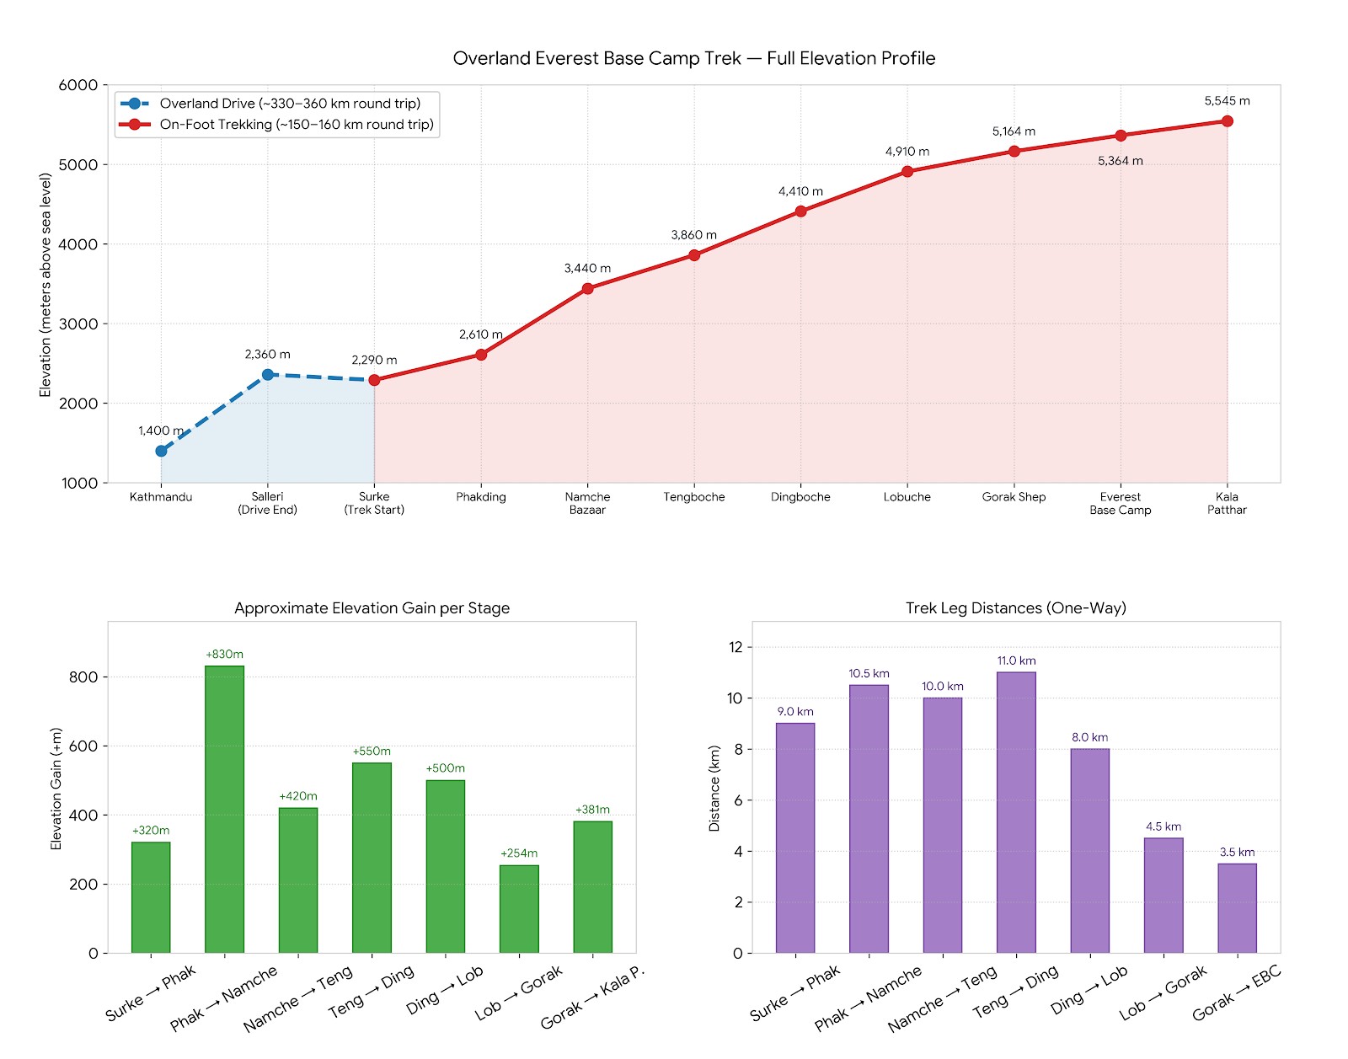Viewport: 1348px width, 1059px height.
Task: Click the title "Overland Everest Base Camp Trek — Full Elevation Profile"
Action: (694, 58)
